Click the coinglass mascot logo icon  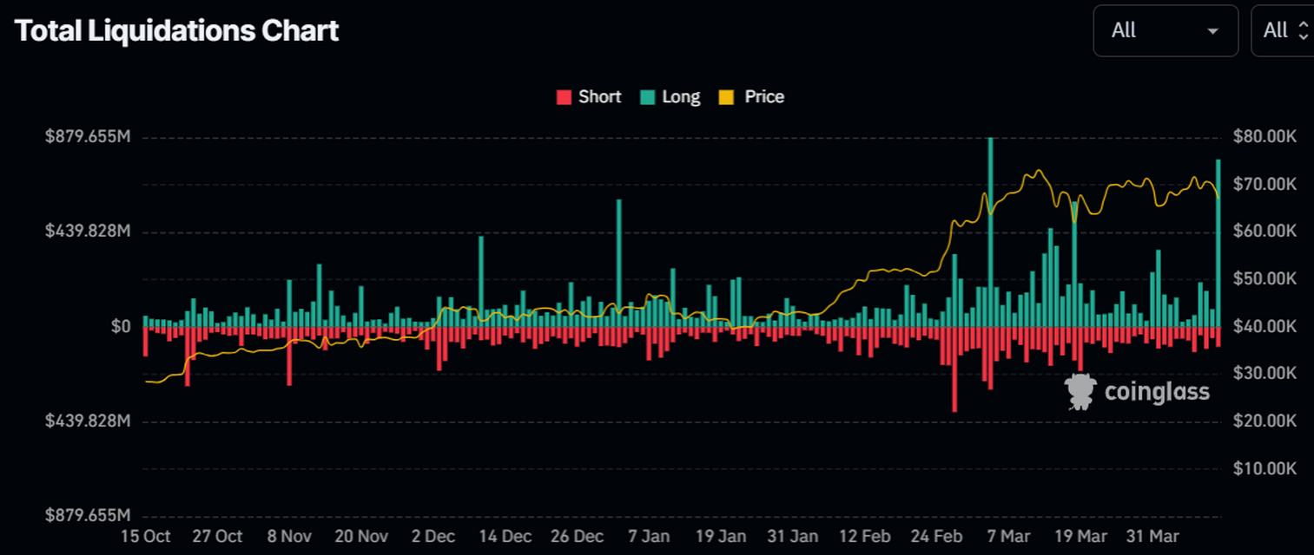pos(1080,392)
